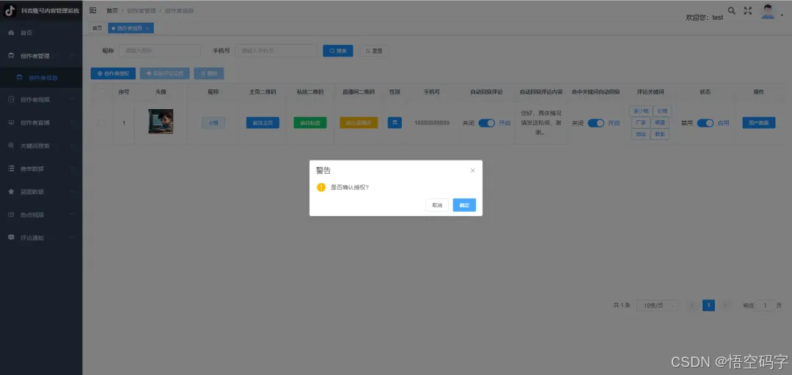Image resolution: width=792 pixels, height=375 pixels.
Task: Click the 用户数据 button in 操作 column
Action: pos(759,122)
